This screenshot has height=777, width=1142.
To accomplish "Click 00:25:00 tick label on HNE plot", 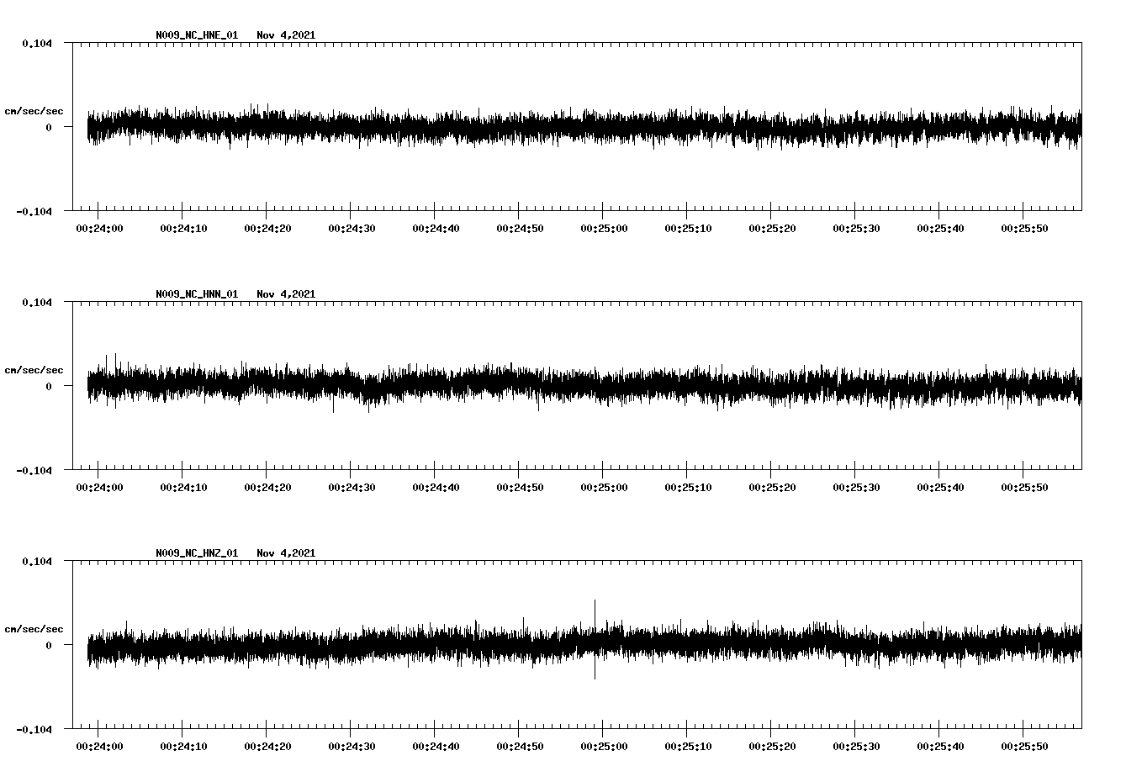I will click(604, 229).
